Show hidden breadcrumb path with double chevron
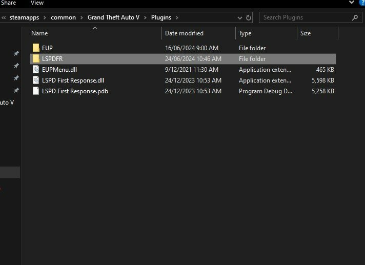 click(x=4, y=17)
